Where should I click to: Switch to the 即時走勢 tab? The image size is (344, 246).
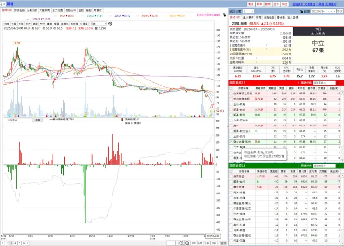20,10
